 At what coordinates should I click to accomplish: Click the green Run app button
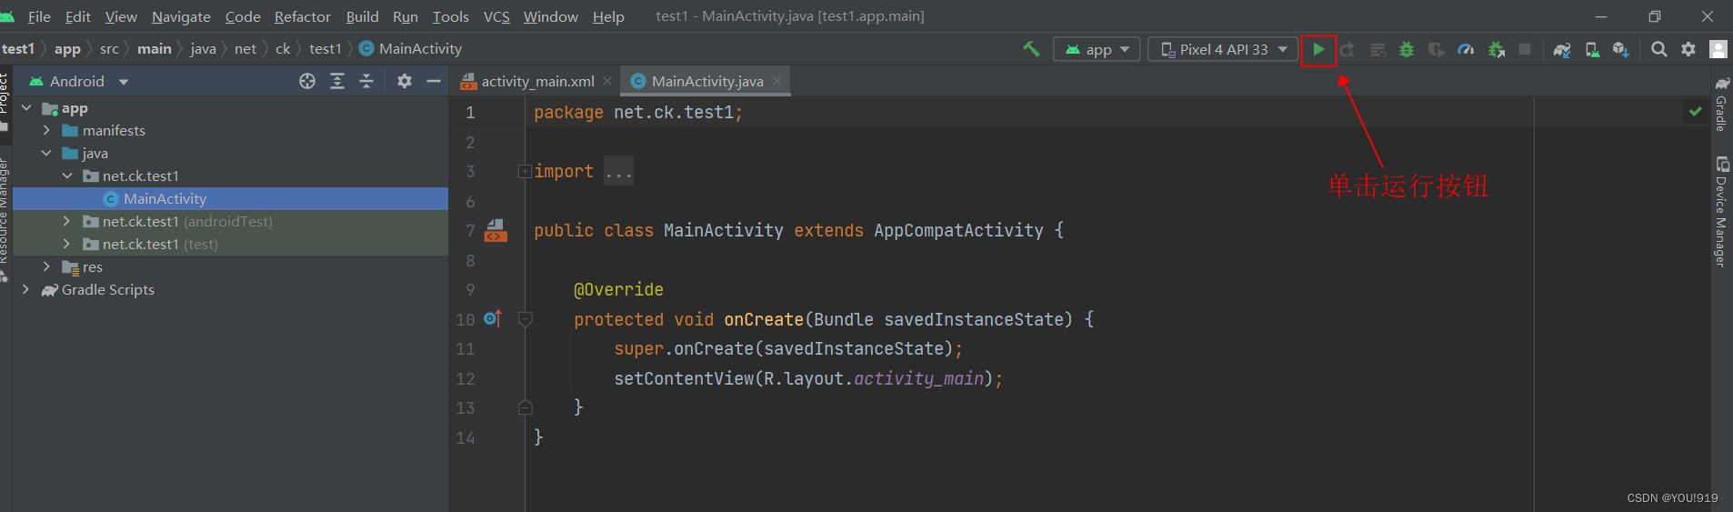1318,49
